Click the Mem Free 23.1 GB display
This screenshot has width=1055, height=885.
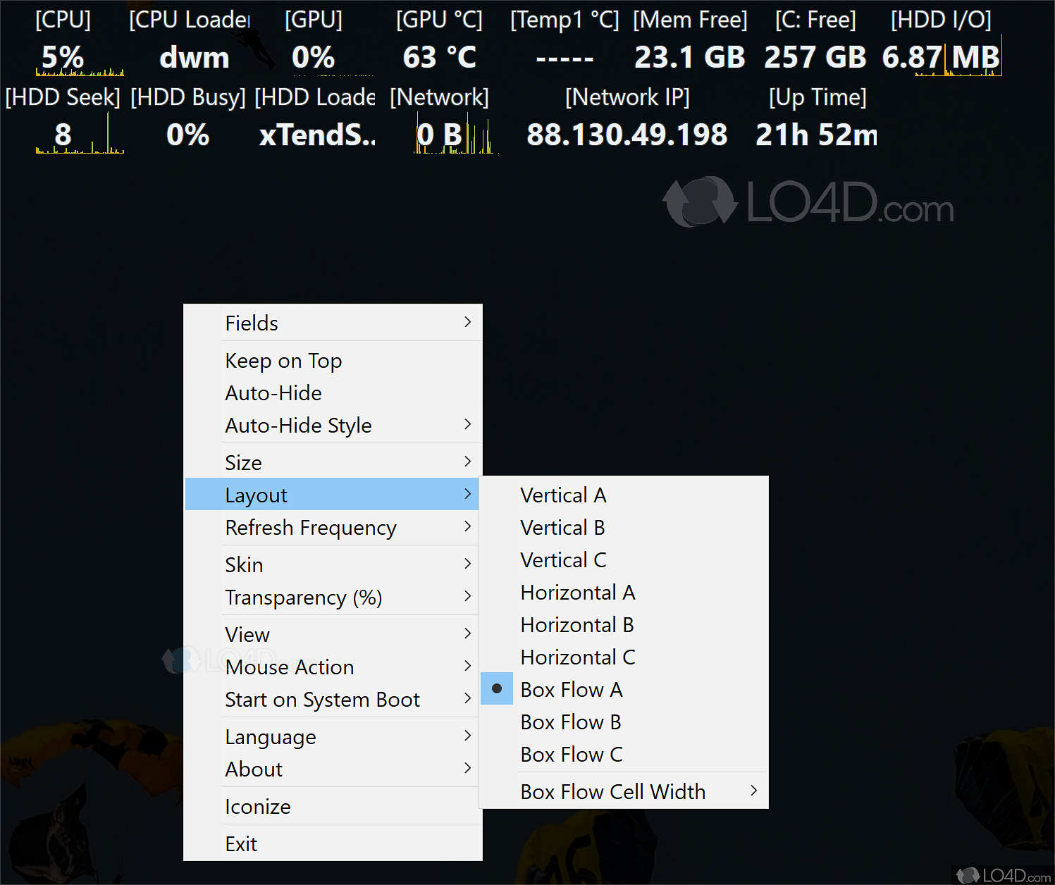(x=689, y=56)
